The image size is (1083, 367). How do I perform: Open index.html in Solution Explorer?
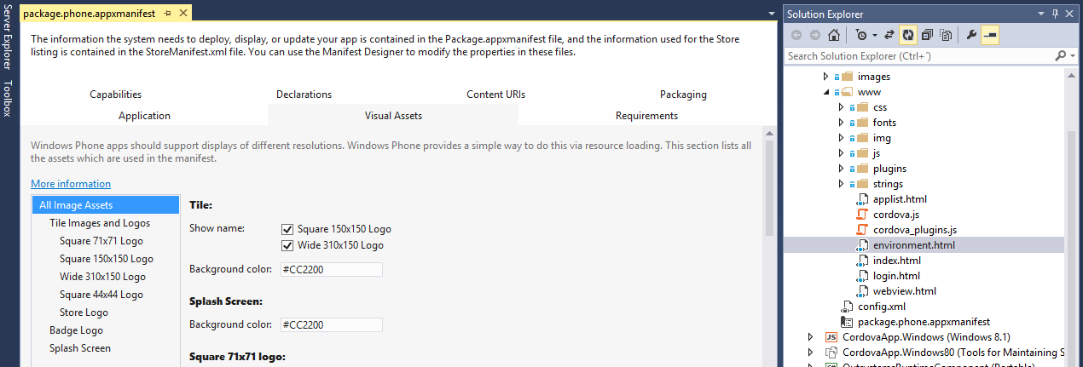click(897, 261)
